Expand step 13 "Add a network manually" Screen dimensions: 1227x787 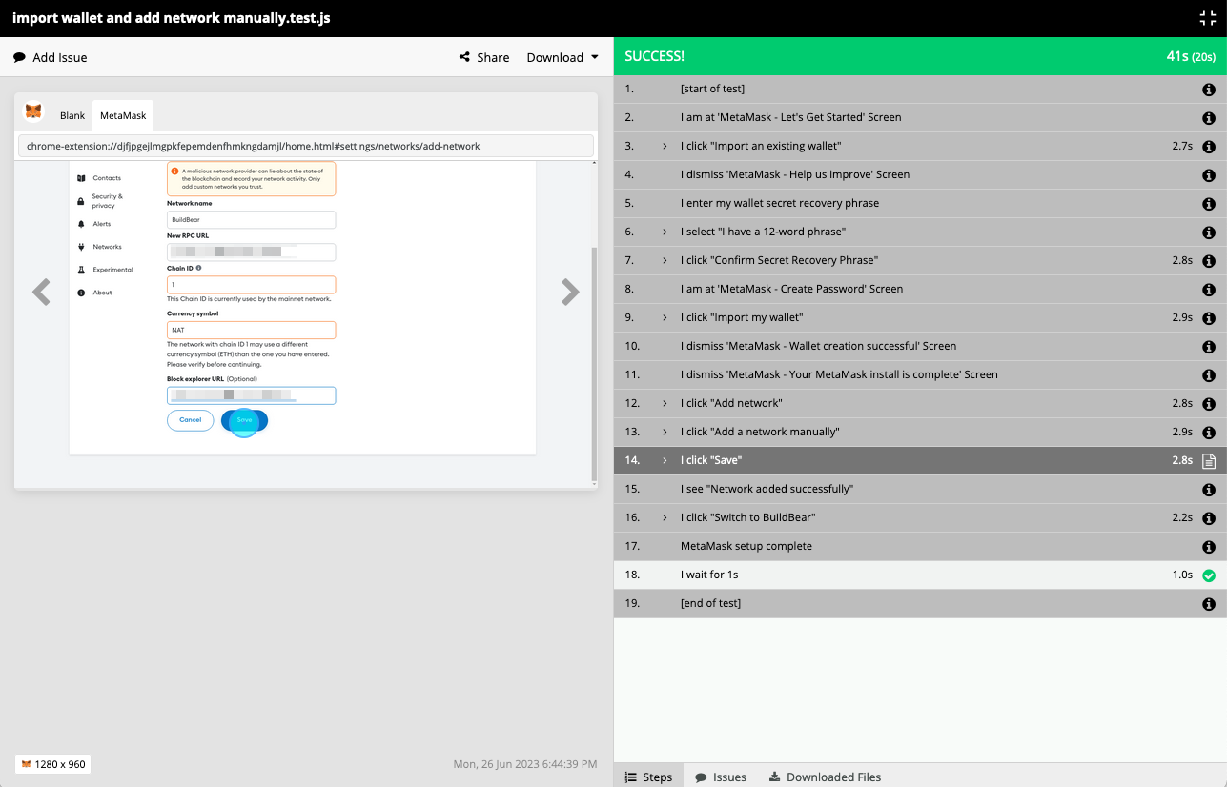(x=665, y=433)
